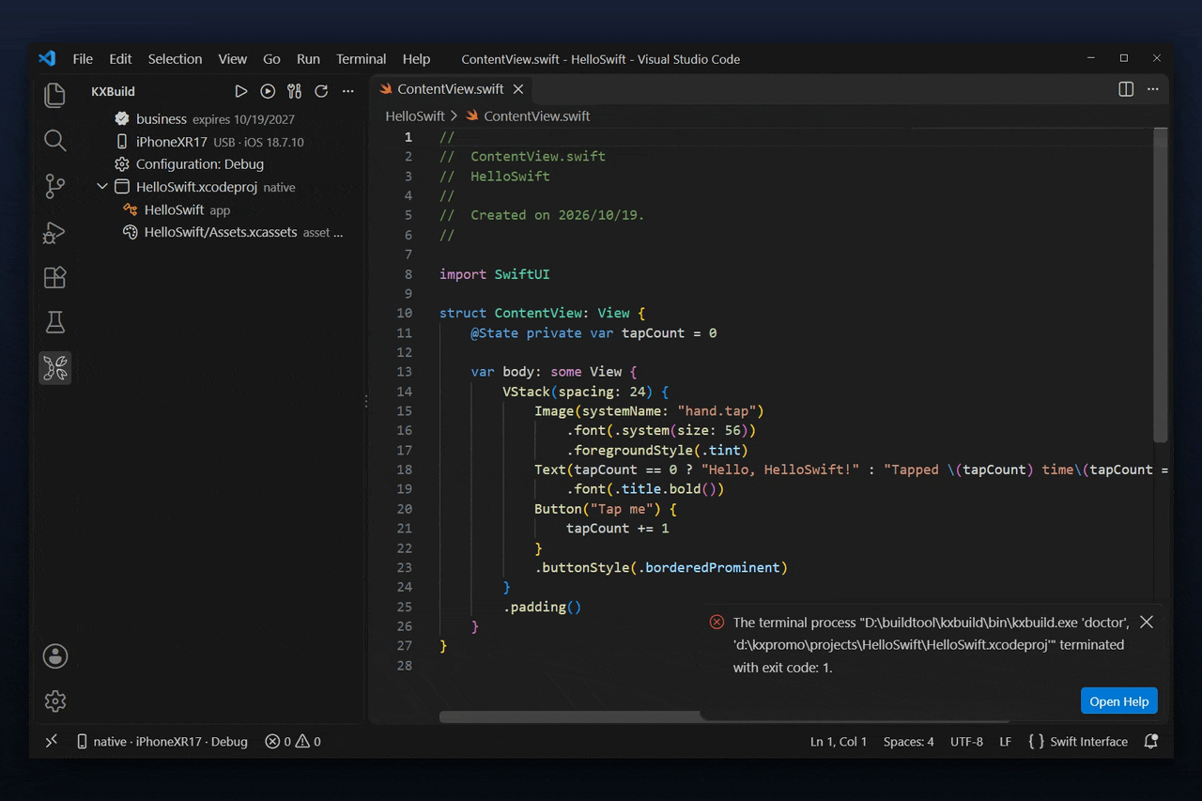Screen dimensions: 1202x801
Task: Click the KXBuild run play icon
Action: [x=241, y=91]
